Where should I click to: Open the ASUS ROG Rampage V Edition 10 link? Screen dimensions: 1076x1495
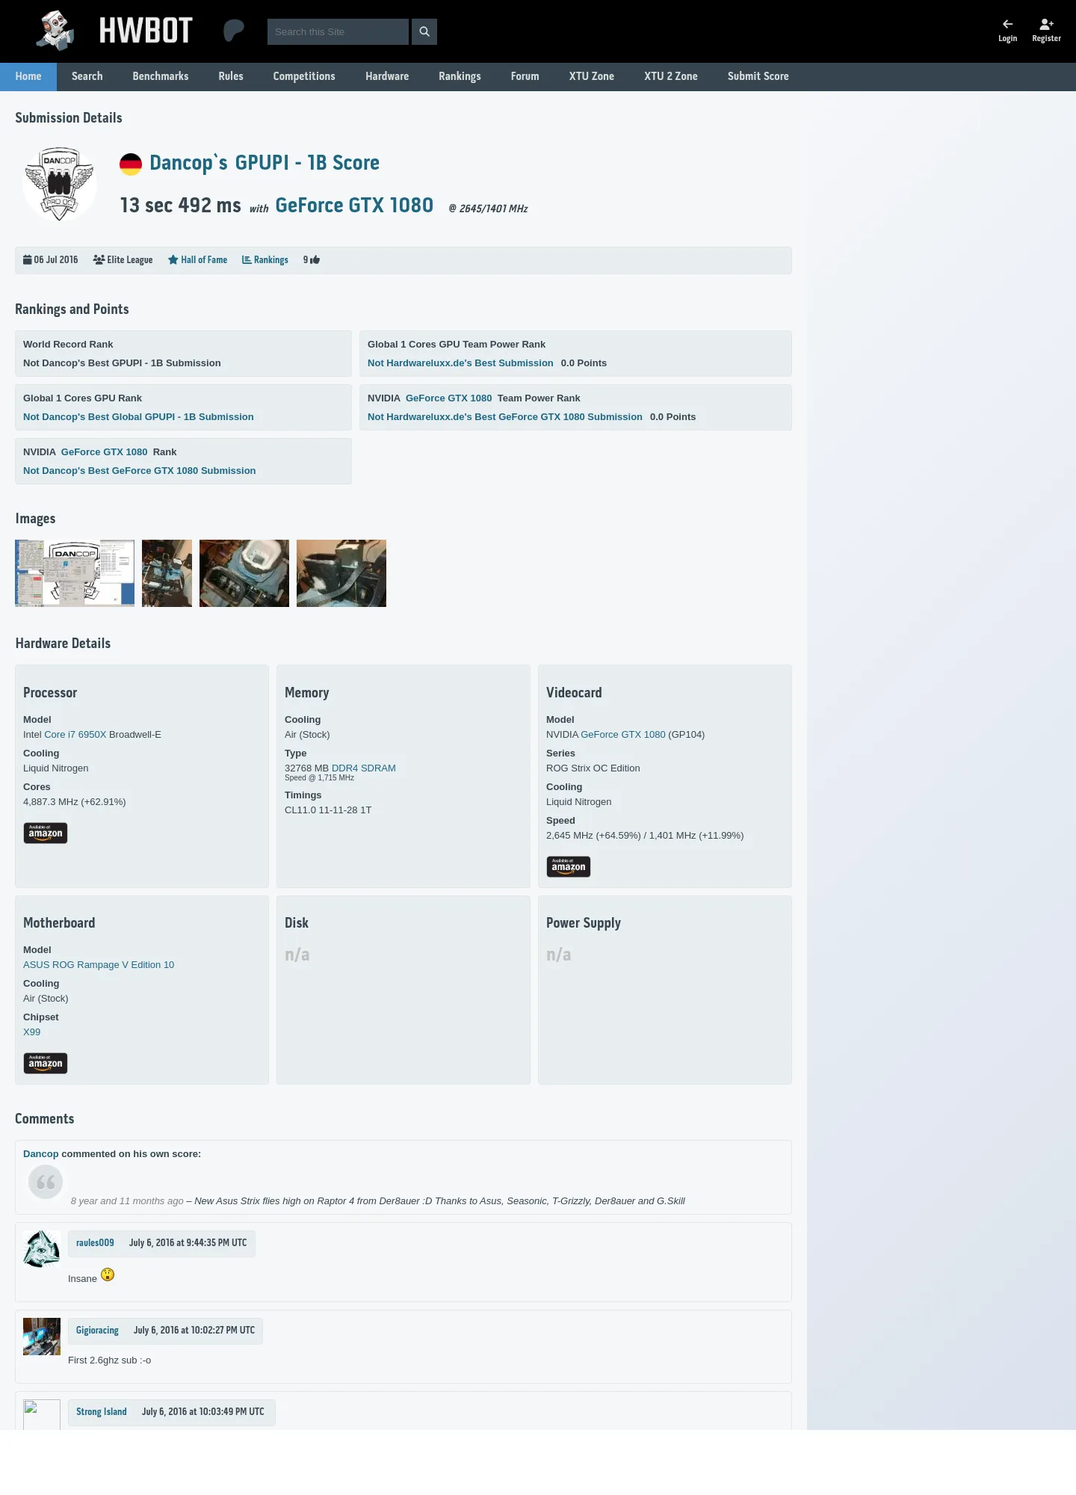[99, 965]
